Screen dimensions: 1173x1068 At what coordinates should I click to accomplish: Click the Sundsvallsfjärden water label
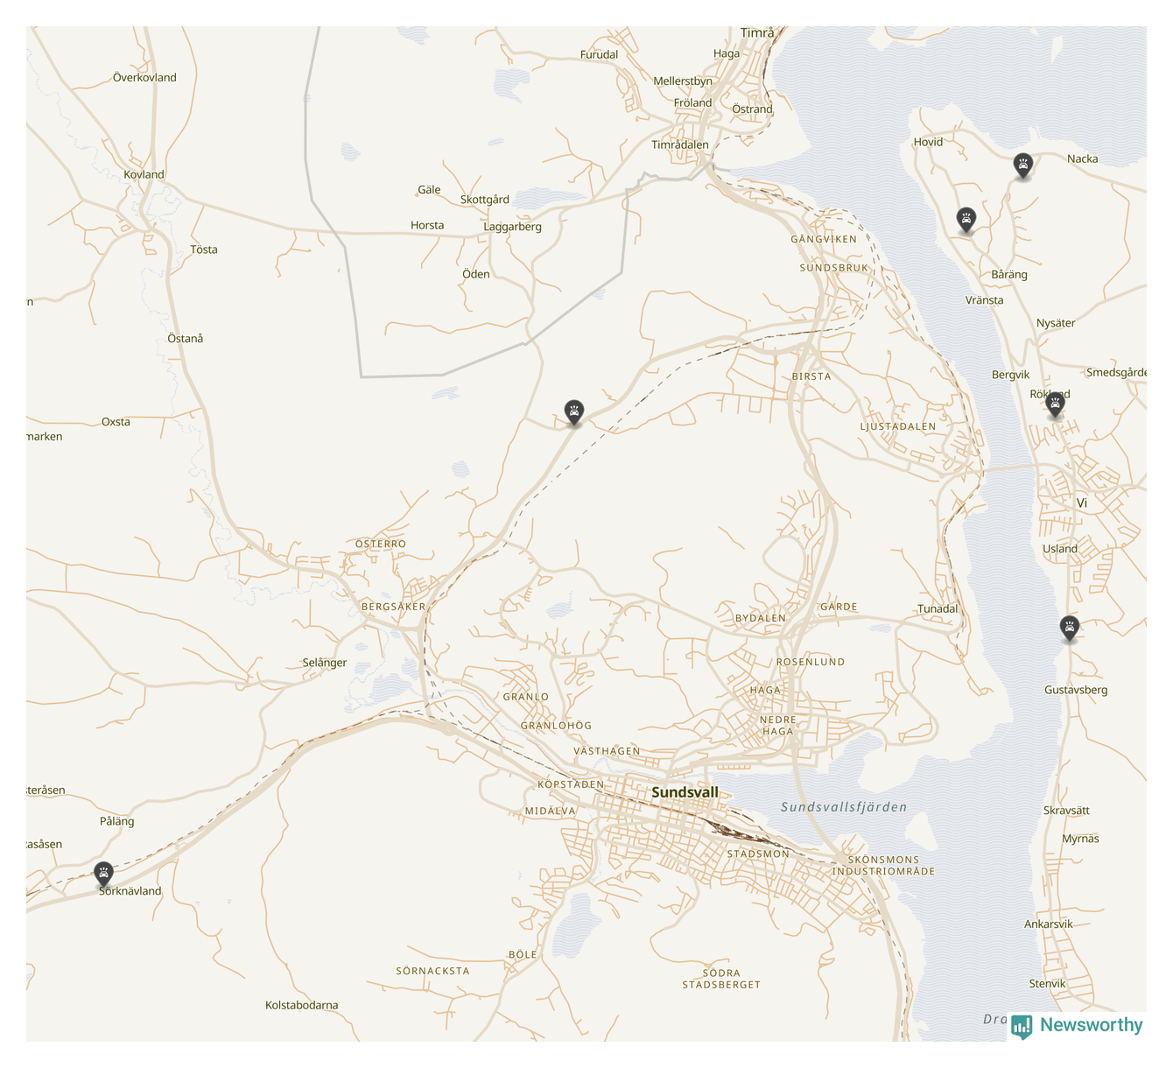pos(844,807)
